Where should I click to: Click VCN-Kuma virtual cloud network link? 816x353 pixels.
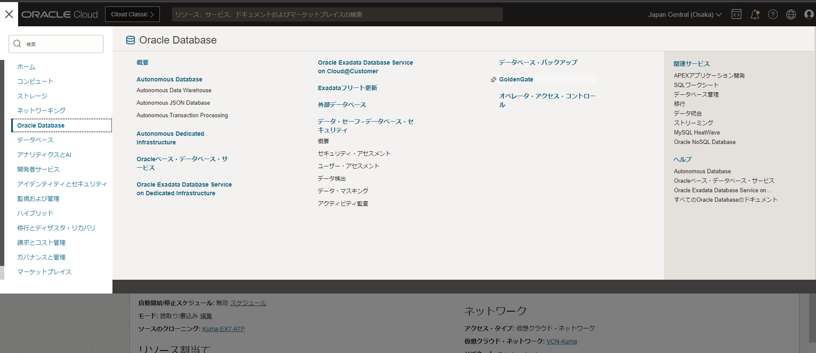pos(561,341)
